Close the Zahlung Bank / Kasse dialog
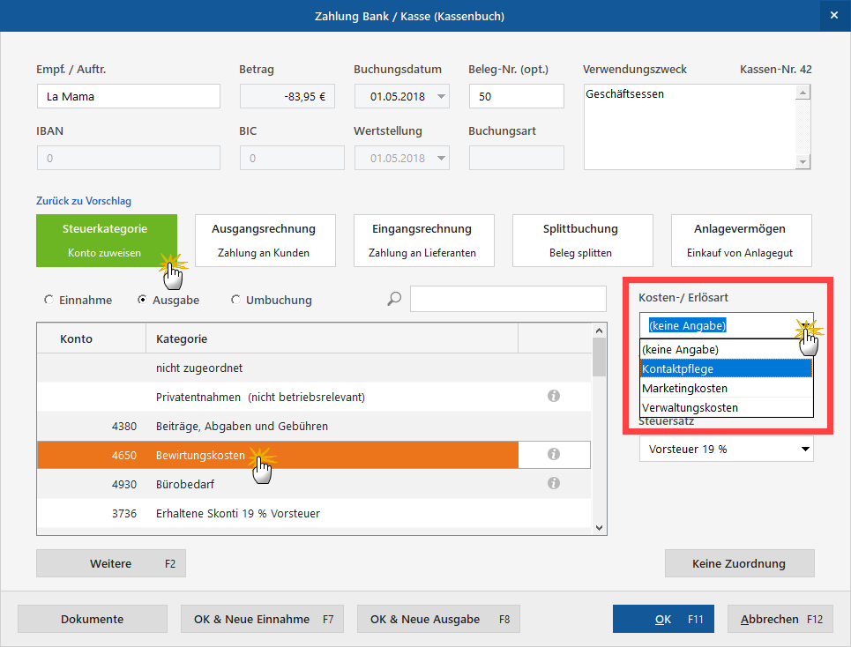The image size is (851, 647). 835,16
